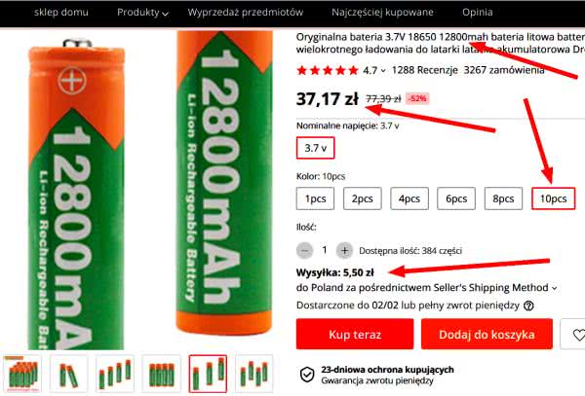Click the Dodaj do koszyka button
The height and width of the screenshot is (396, 585).
click(x=487, y=335)
